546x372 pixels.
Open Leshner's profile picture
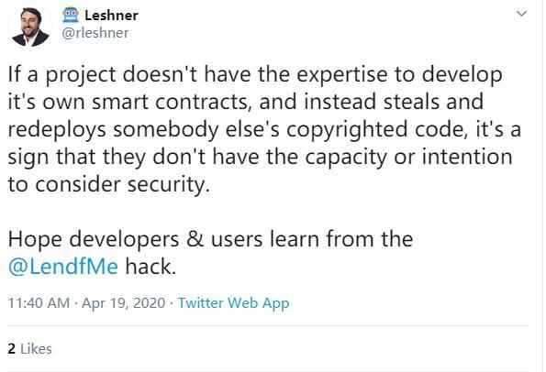(30, 27)
